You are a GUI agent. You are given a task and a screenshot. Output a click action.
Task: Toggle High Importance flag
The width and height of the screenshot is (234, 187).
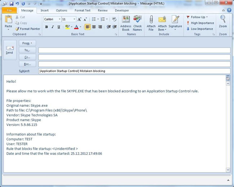tap(200, 23)
